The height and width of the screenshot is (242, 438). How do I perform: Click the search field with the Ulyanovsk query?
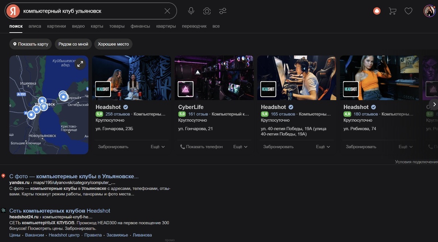click(91, 11)
